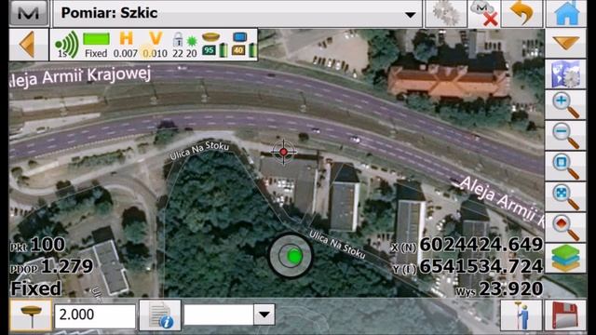Edit the 2.000 antenna height field
Screen dimensions: 596x335
95,315
